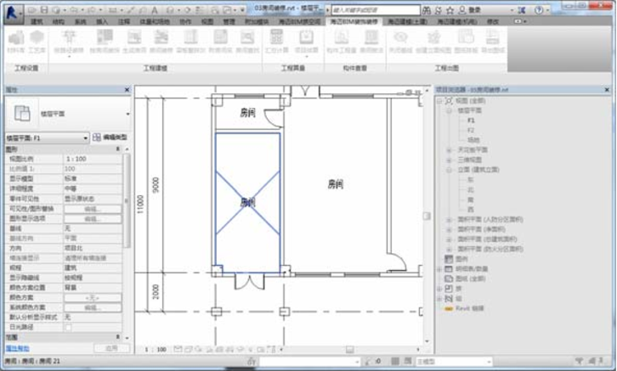Click the help question mark icon

539,10
